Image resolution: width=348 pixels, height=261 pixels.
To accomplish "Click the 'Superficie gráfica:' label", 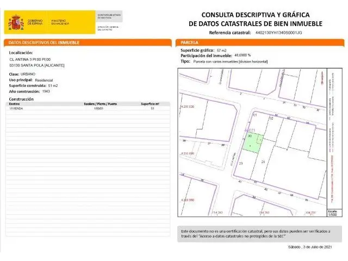I will point(197,50).
